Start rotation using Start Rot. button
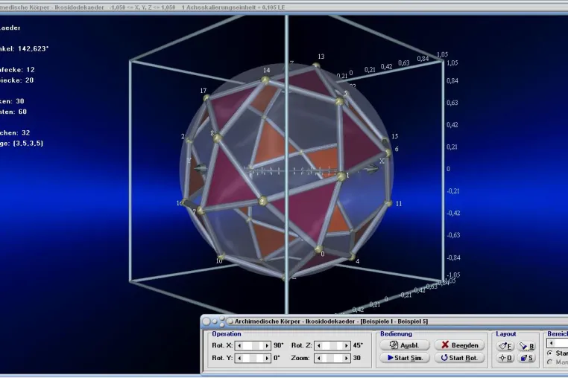Image resolution: width=568 pixels, height=378 pixels. point(460,358)
